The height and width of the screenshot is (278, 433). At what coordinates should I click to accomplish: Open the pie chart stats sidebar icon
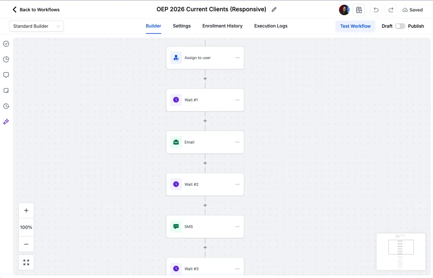click(x=6, y=59)
